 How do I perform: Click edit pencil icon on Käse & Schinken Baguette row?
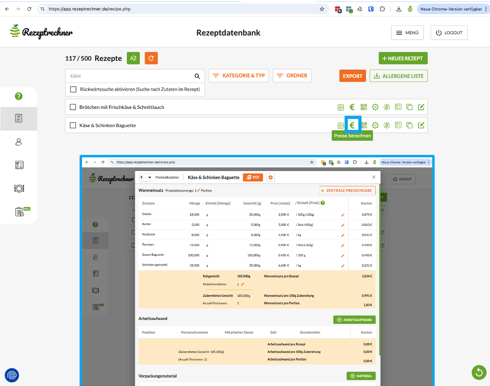click(x=421, y=125)
